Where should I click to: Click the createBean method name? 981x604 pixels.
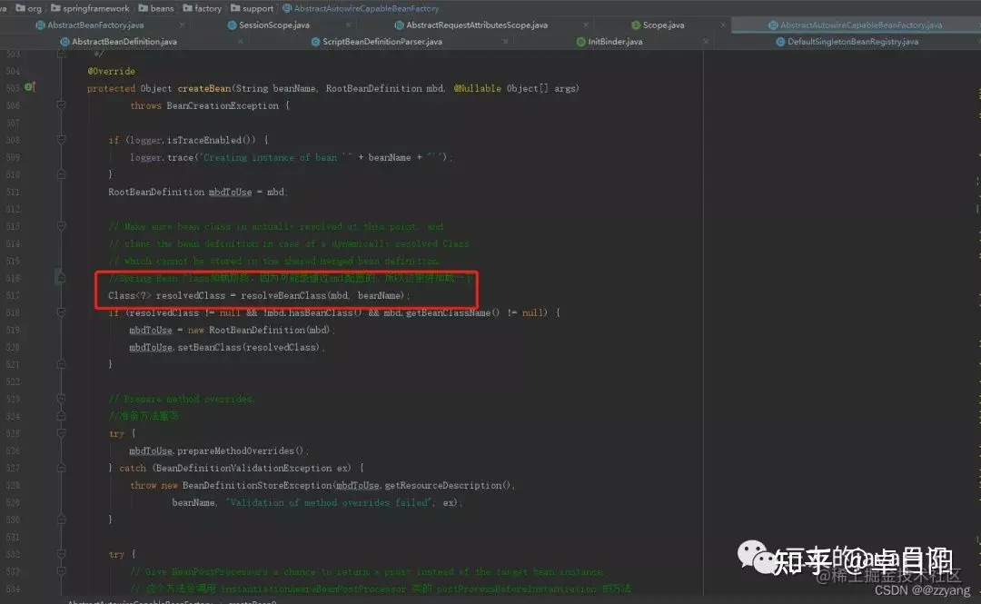[x=204, y=88]
